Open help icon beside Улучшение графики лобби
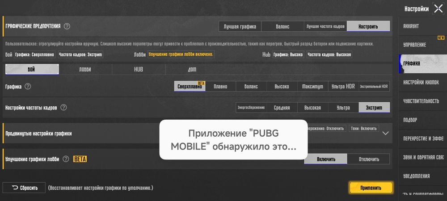 point(66,159)
